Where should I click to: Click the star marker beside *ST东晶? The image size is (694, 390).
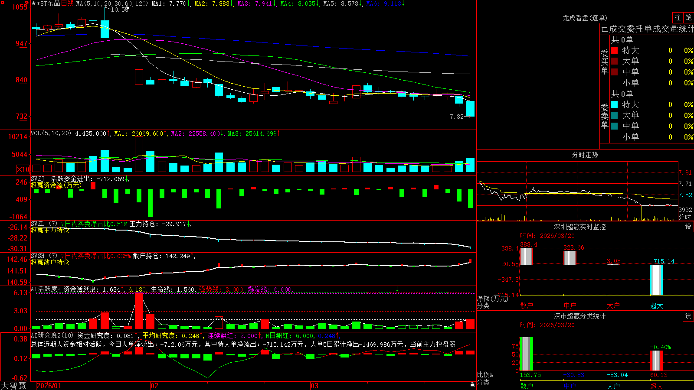pos(34,3)
